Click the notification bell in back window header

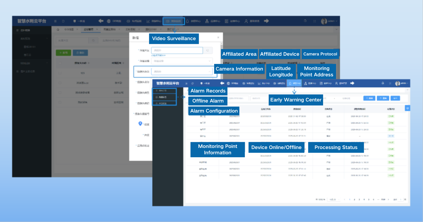point(305,21)
